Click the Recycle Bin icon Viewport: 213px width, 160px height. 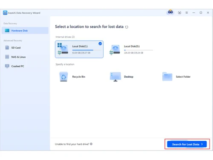click(63, 77)
